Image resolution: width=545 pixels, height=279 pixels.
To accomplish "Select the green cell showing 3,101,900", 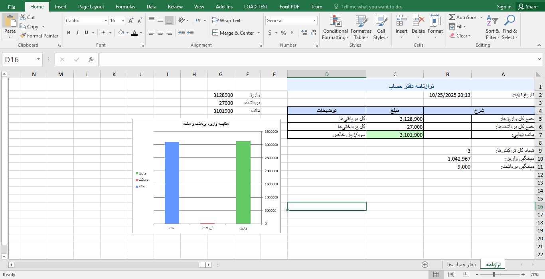I will 395,135.
